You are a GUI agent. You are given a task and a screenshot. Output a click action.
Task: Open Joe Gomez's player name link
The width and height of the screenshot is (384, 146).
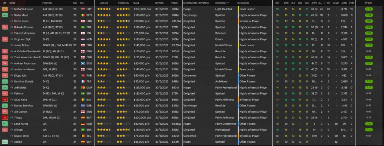click(21, 112)
